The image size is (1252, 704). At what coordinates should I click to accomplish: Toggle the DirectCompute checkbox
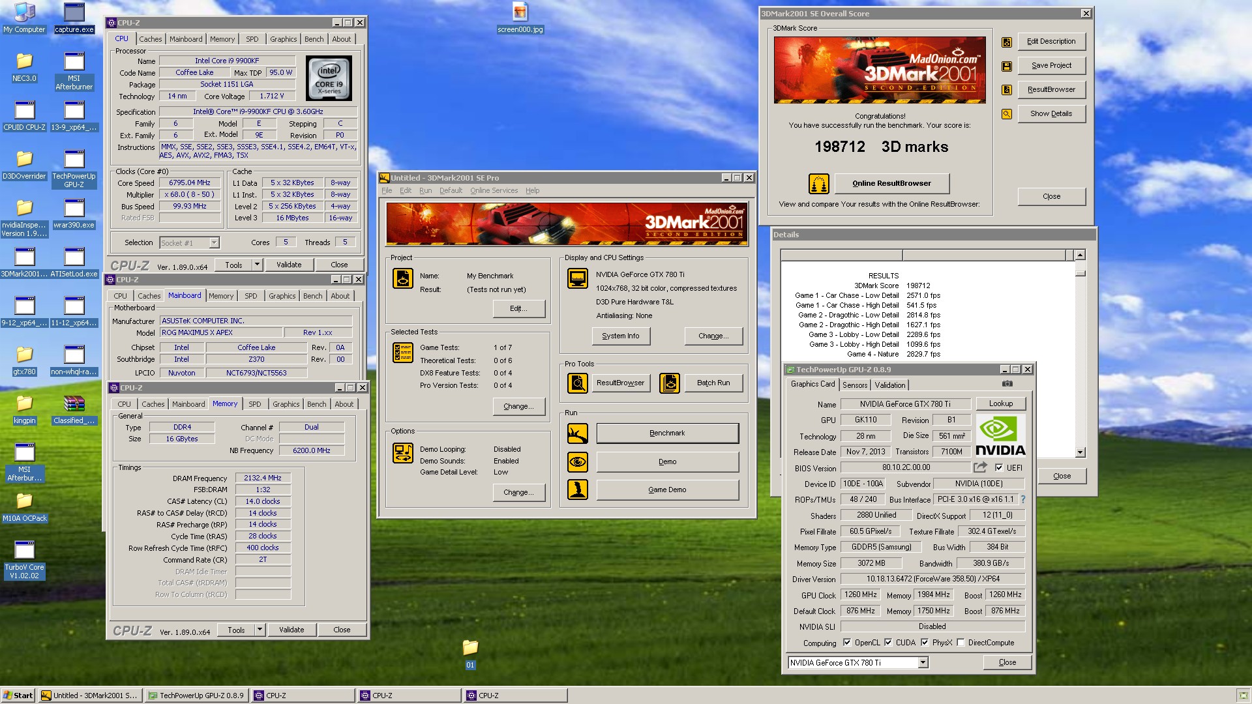pyautogui.click(x=961, y=643)
